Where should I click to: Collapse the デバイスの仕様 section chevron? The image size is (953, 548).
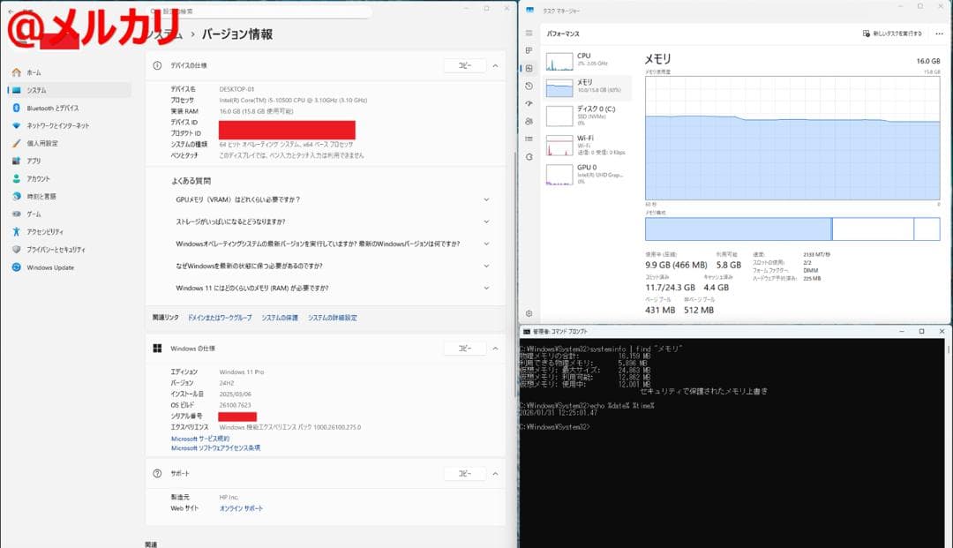click(x=496, y=65)
